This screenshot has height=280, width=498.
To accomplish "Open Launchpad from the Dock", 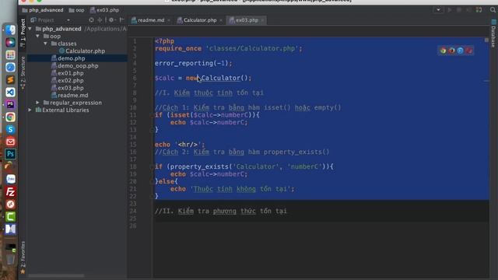I will click(x=10, y=54).
